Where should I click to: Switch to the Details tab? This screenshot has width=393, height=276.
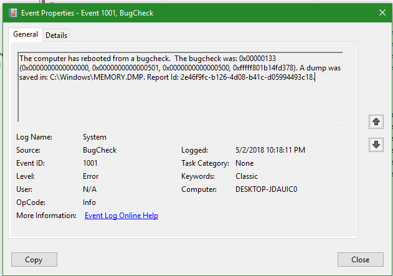[x=57, y=36]
